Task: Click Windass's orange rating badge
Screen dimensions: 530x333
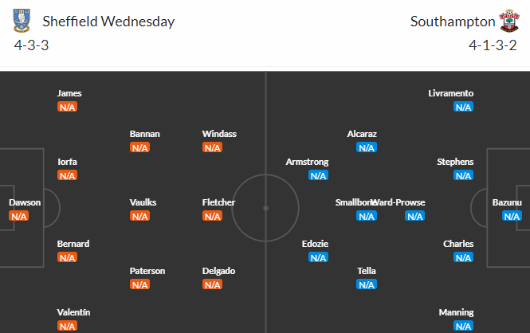Action: click(212, 147)
